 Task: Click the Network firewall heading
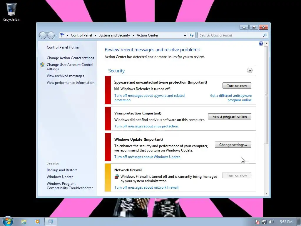click(x=128, y=170)
